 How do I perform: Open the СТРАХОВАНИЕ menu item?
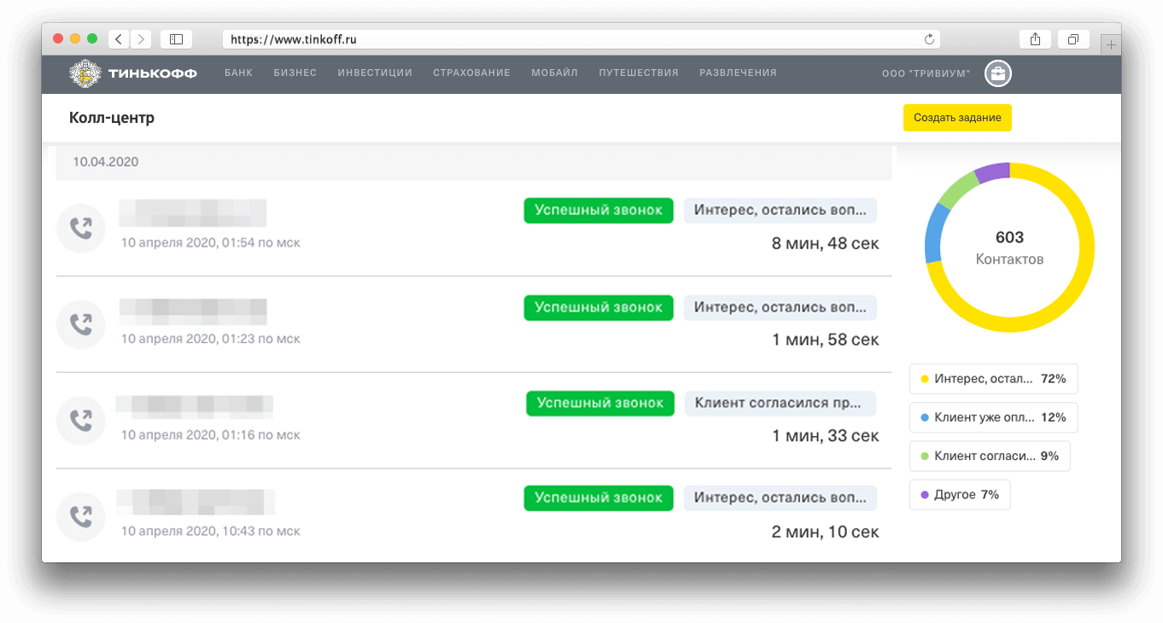coord(471,73)
